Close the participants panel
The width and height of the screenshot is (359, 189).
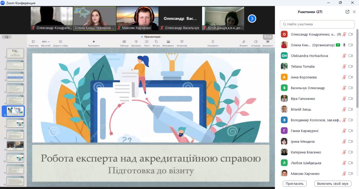pyautogui.click(x=354, y=12)
